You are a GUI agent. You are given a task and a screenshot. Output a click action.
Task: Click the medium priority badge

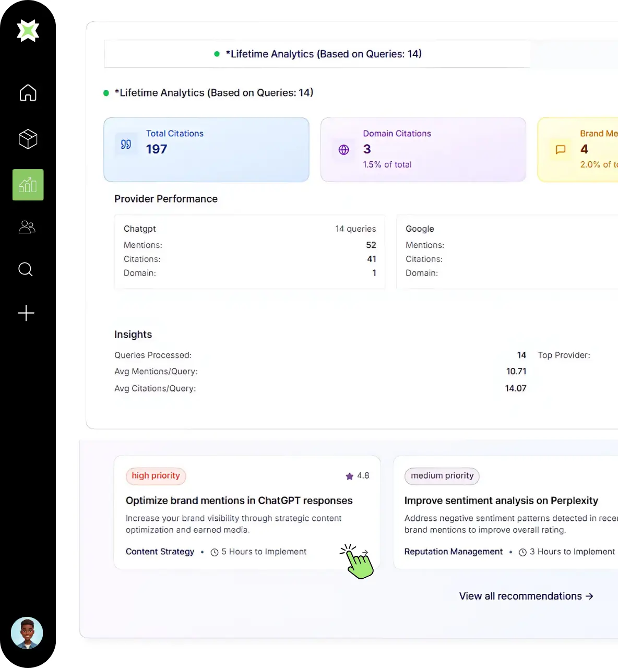click(442, 475)
